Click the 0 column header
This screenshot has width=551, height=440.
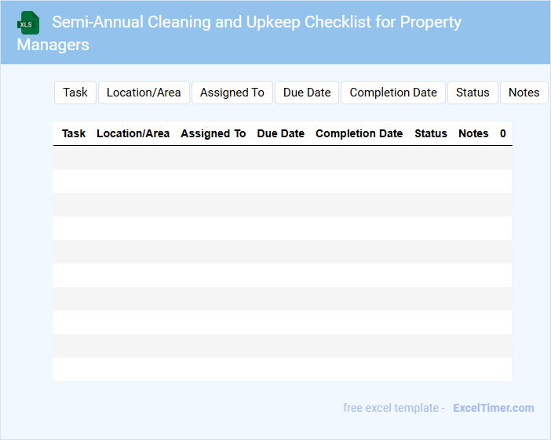[x=502, y=133]
